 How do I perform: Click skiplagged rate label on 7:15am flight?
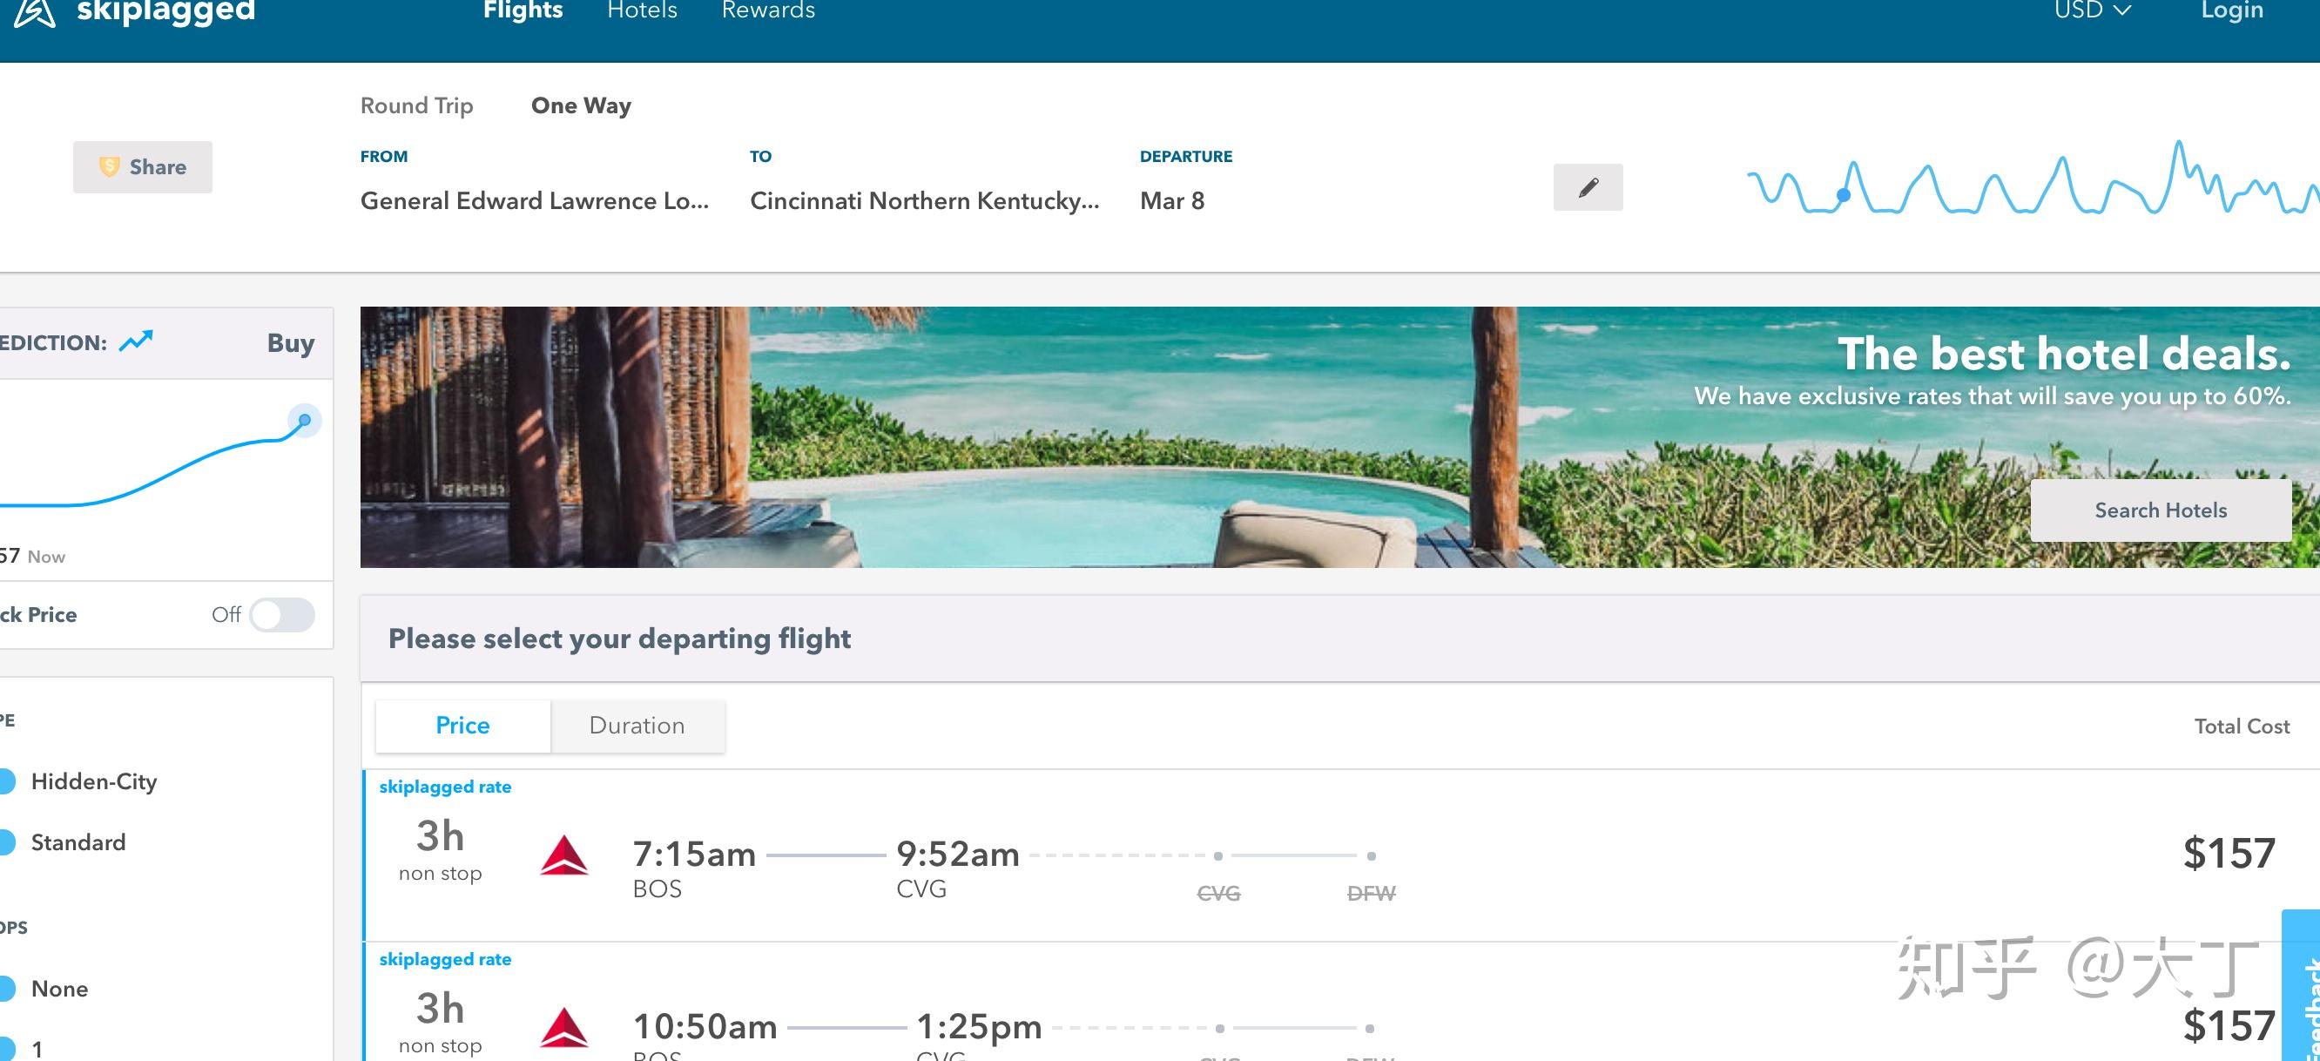tap(445, 787)
